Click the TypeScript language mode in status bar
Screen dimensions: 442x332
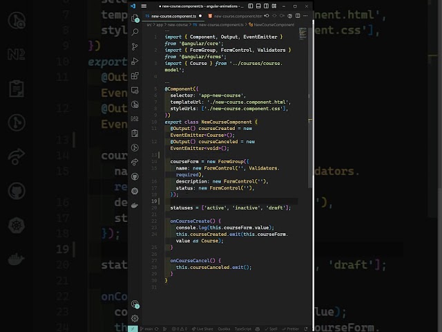point(242,329)
